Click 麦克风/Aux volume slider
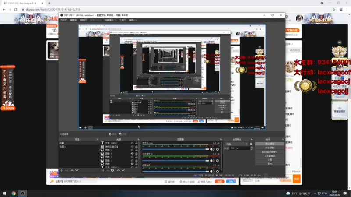This screenshot has height=197, width=351. (175, 149)
